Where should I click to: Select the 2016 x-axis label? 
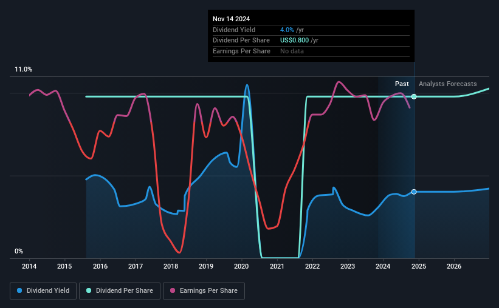pos(100,266)
